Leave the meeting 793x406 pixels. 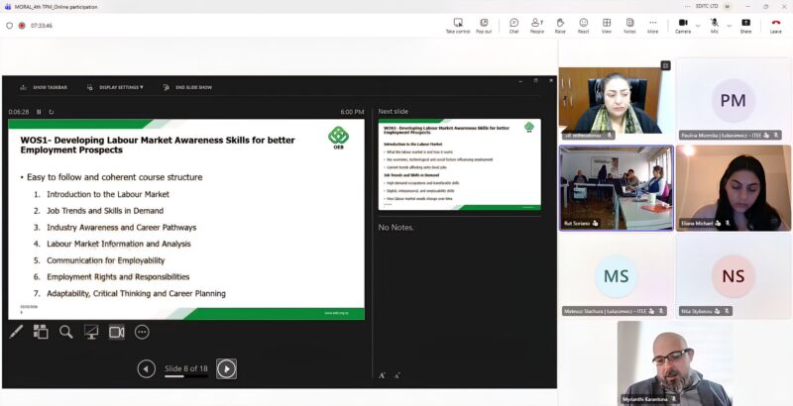tap(775, 25)
